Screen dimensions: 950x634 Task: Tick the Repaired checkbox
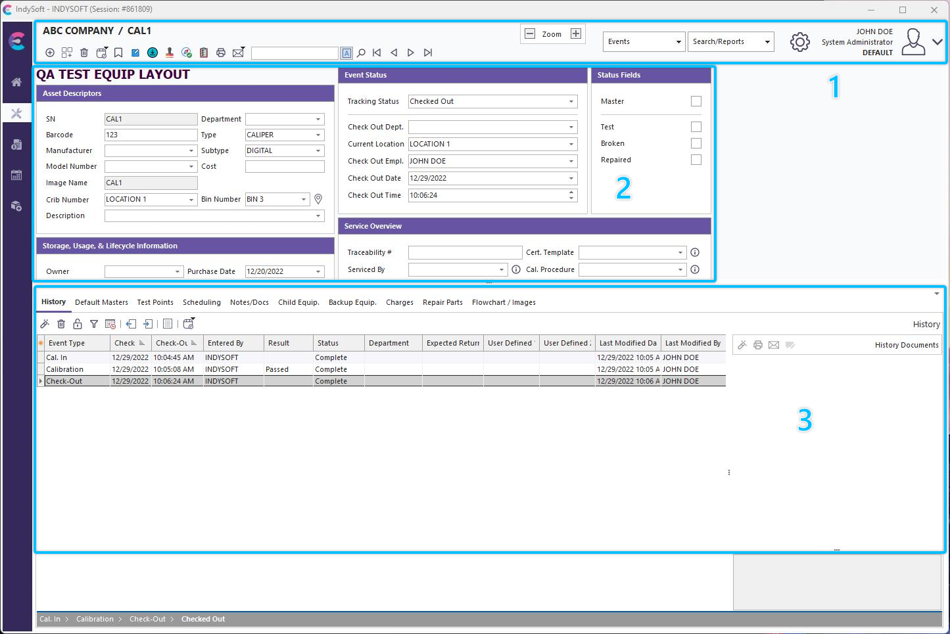696,160
